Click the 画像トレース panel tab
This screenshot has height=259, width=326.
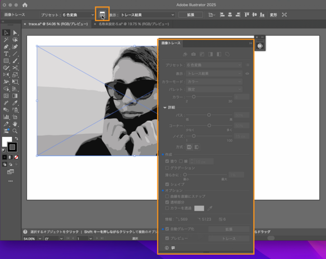171,43
